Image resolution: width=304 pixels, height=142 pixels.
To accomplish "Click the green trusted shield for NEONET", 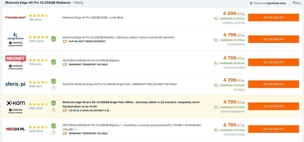I will point(53,62).
